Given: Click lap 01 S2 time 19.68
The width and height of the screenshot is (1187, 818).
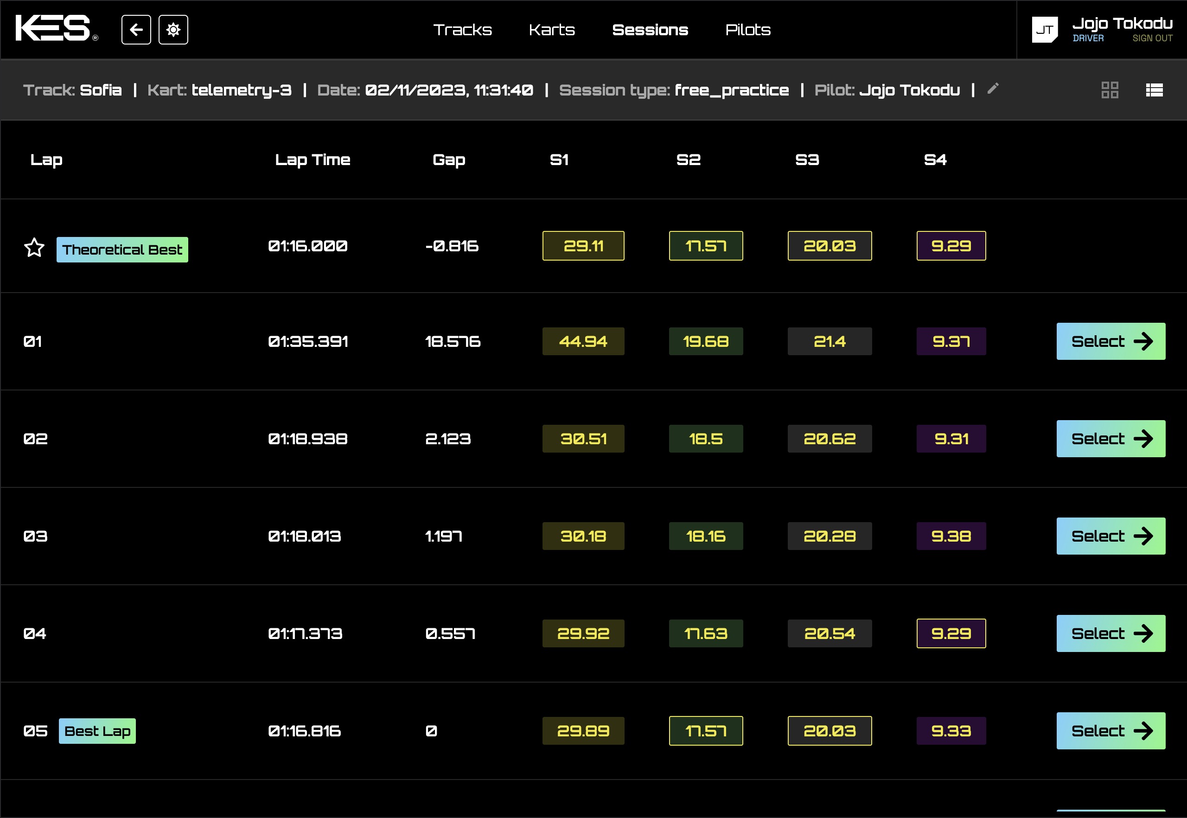Looking at the screenshot, I should [x=706, y=341].
